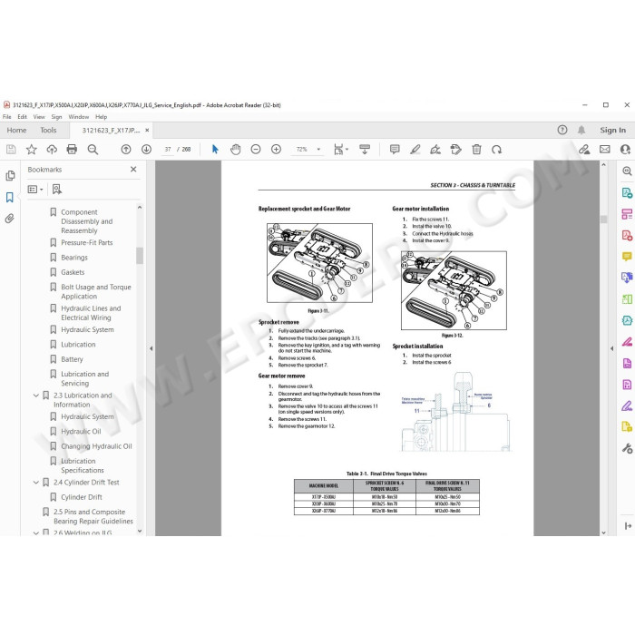Click the upload to cloud icon

click(52, 150)
